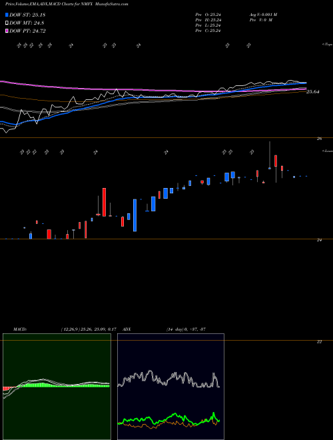Click the blue DOW ST legend swatch
Image resolution: width=333 pixels, height=440 pixels.
[x=7, y=15]
